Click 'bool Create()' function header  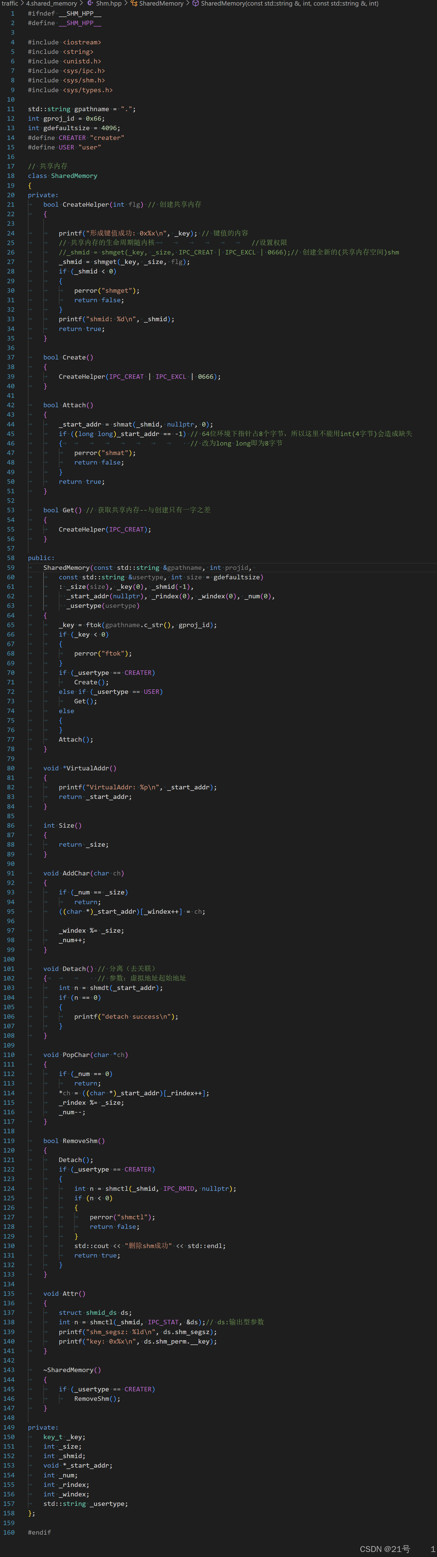(x=68, y=357)
